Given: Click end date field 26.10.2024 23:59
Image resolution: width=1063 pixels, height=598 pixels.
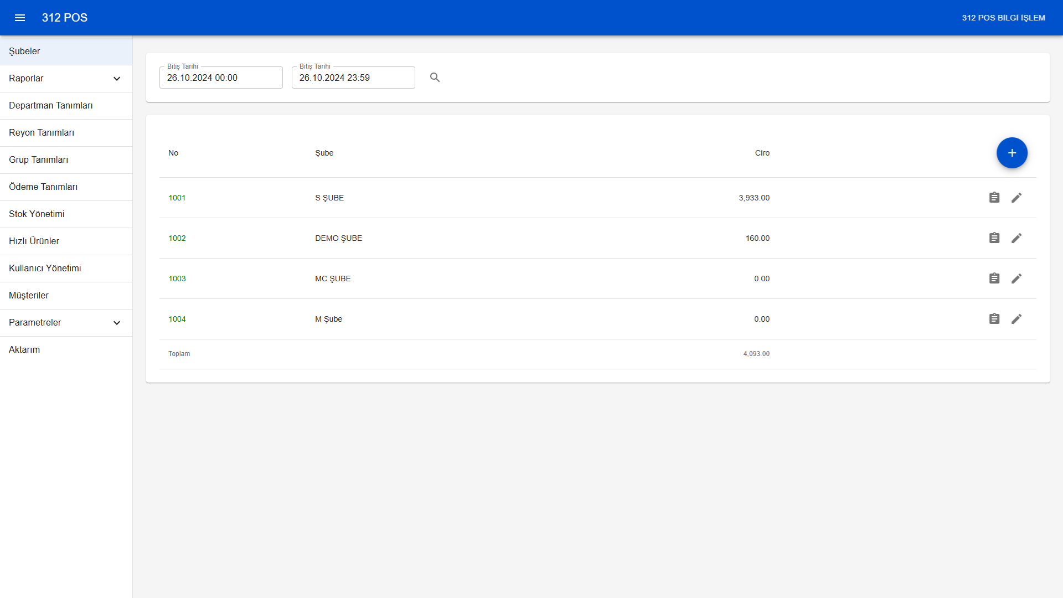Looking at the screenshot, I should [x=353, y=78].
